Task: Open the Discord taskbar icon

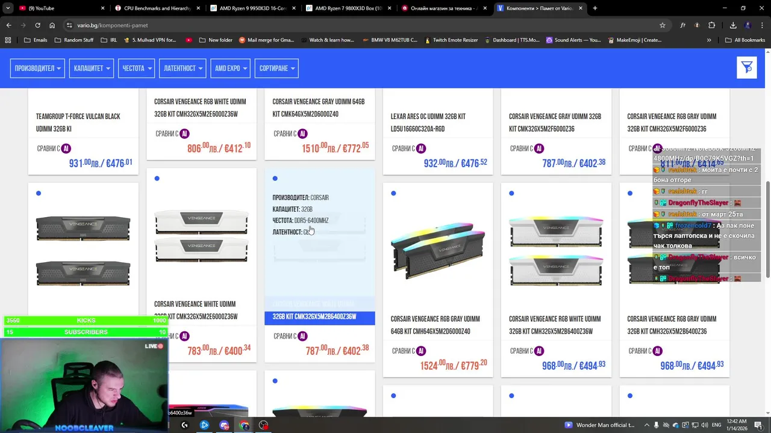Action: (x=224, y=425)
